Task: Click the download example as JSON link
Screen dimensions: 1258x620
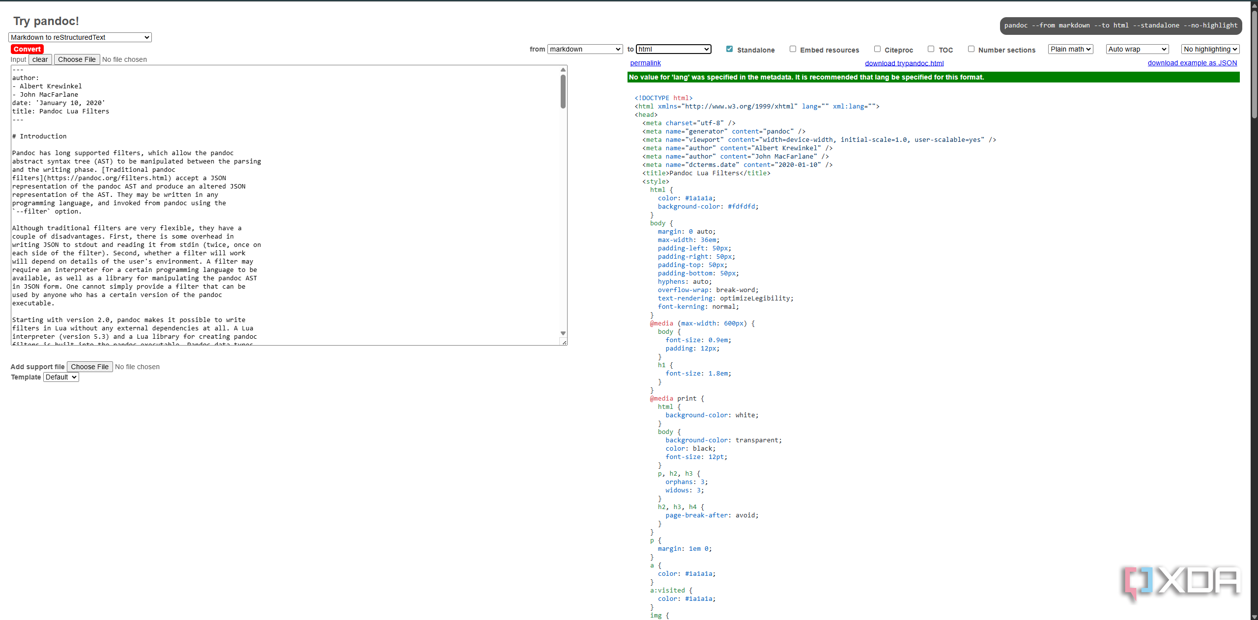Action: coord(1192,63)
